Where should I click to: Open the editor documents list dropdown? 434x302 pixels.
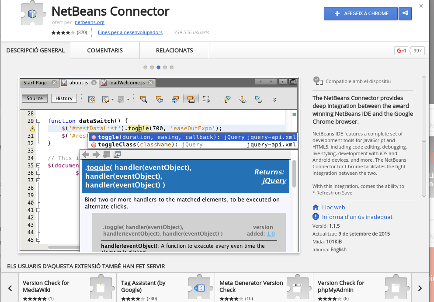[x=282, y=81]
